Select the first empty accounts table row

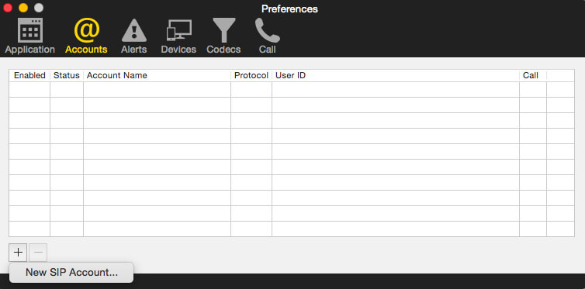pos(292,89)
